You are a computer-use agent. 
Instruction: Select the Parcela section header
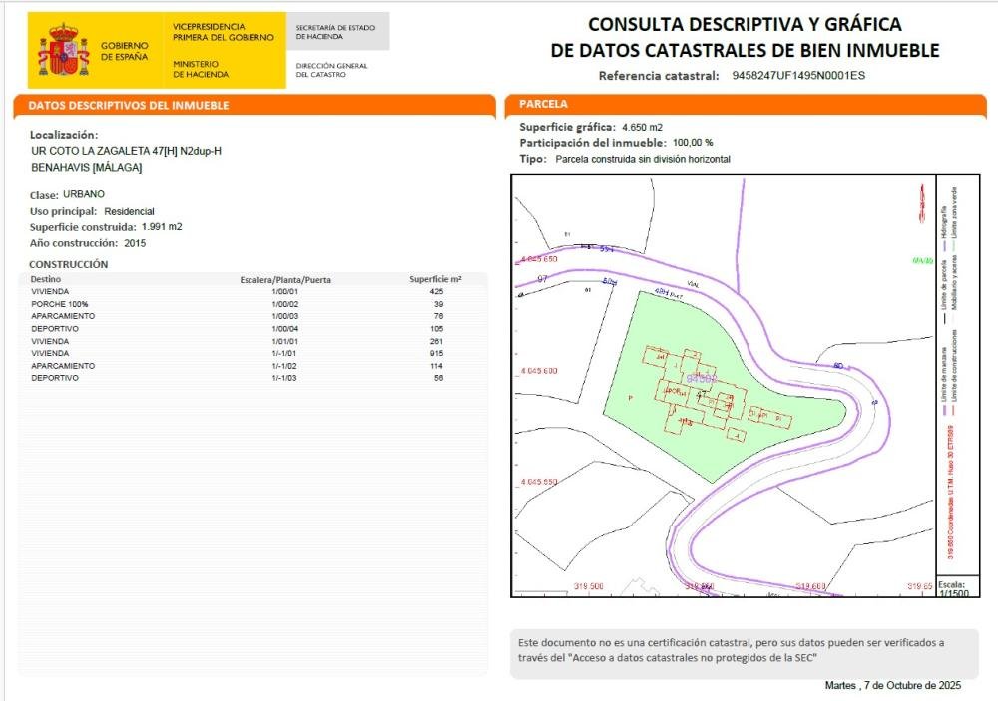pos(544,104)
